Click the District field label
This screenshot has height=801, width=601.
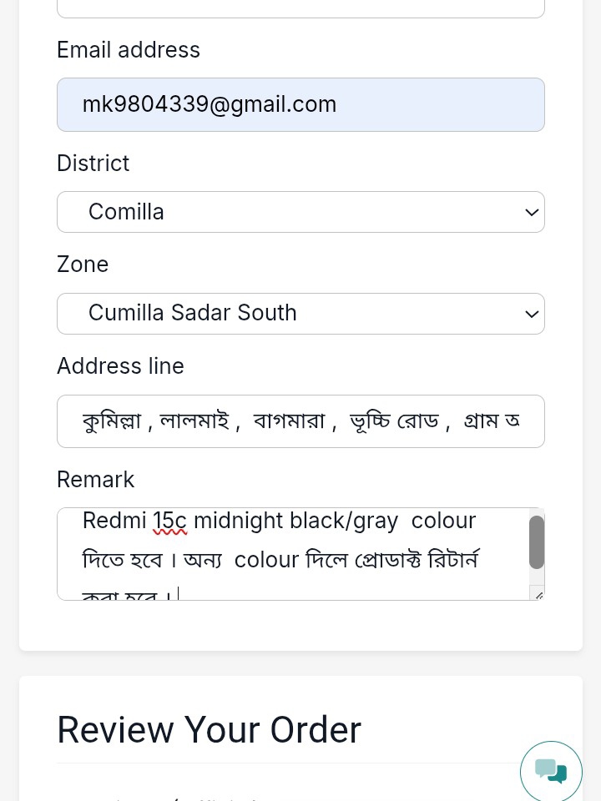coord(93,164)
